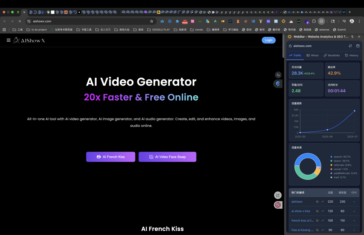This screenshot has height=235, width=364.
Task: Click the translate floating icon on page
Action: (x=278, y=75)
